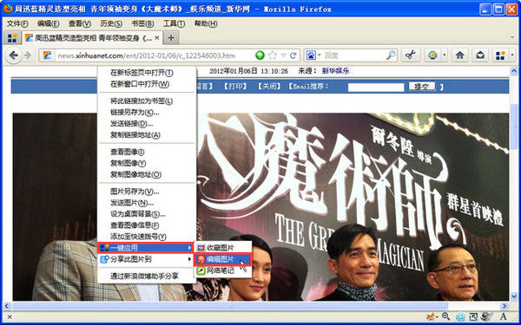Click the Email推荐 input field
The width and height of the screenshot is (521, 325).
(x=376, y=88)
